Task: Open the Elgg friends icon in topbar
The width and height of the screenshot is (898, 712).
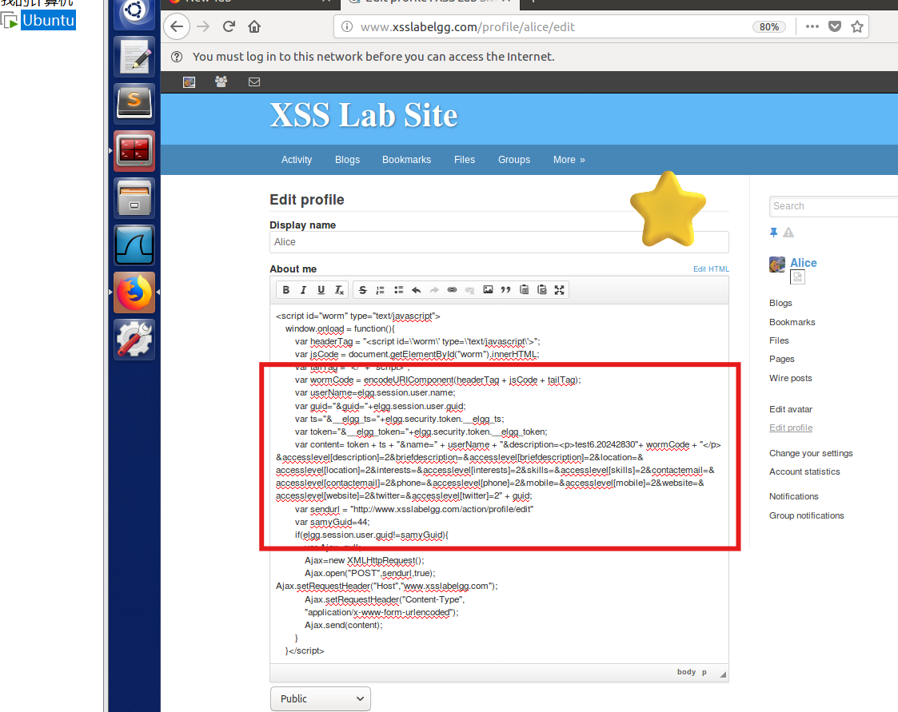Action: coord(221,82)
